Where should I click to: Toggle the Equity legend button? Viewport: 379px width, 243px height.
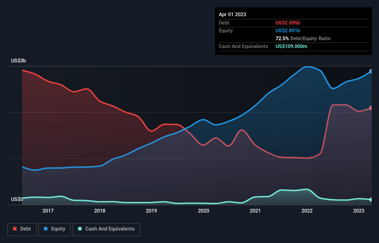(54, 229)
